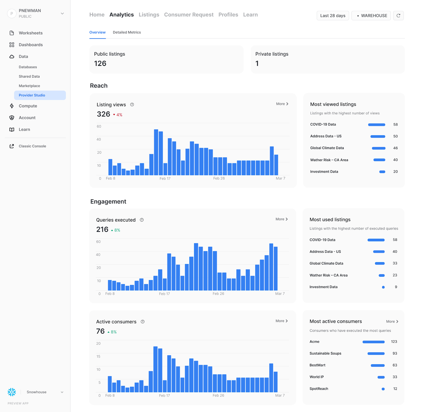Click the Snowflake logo at bottom
This screenshot has height=412, width=422.
(x=12, y=392)
